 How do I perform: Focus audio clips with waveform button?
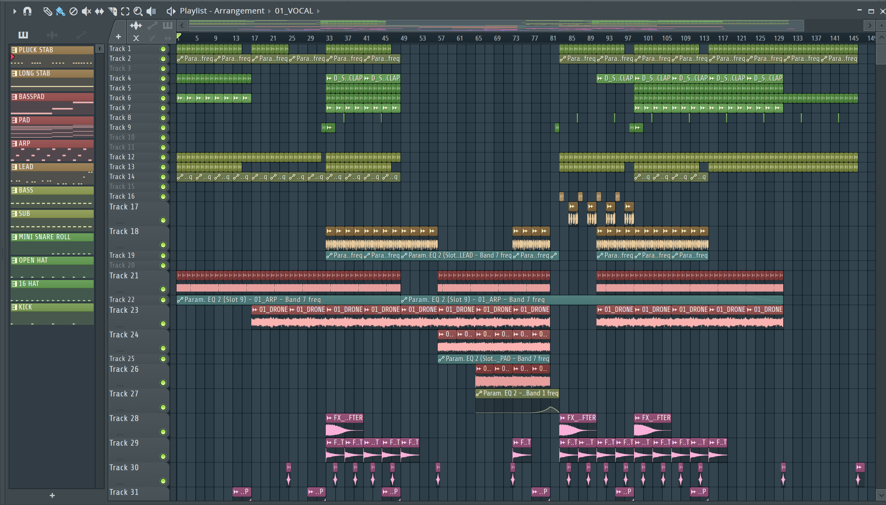(x=136, y=25)
